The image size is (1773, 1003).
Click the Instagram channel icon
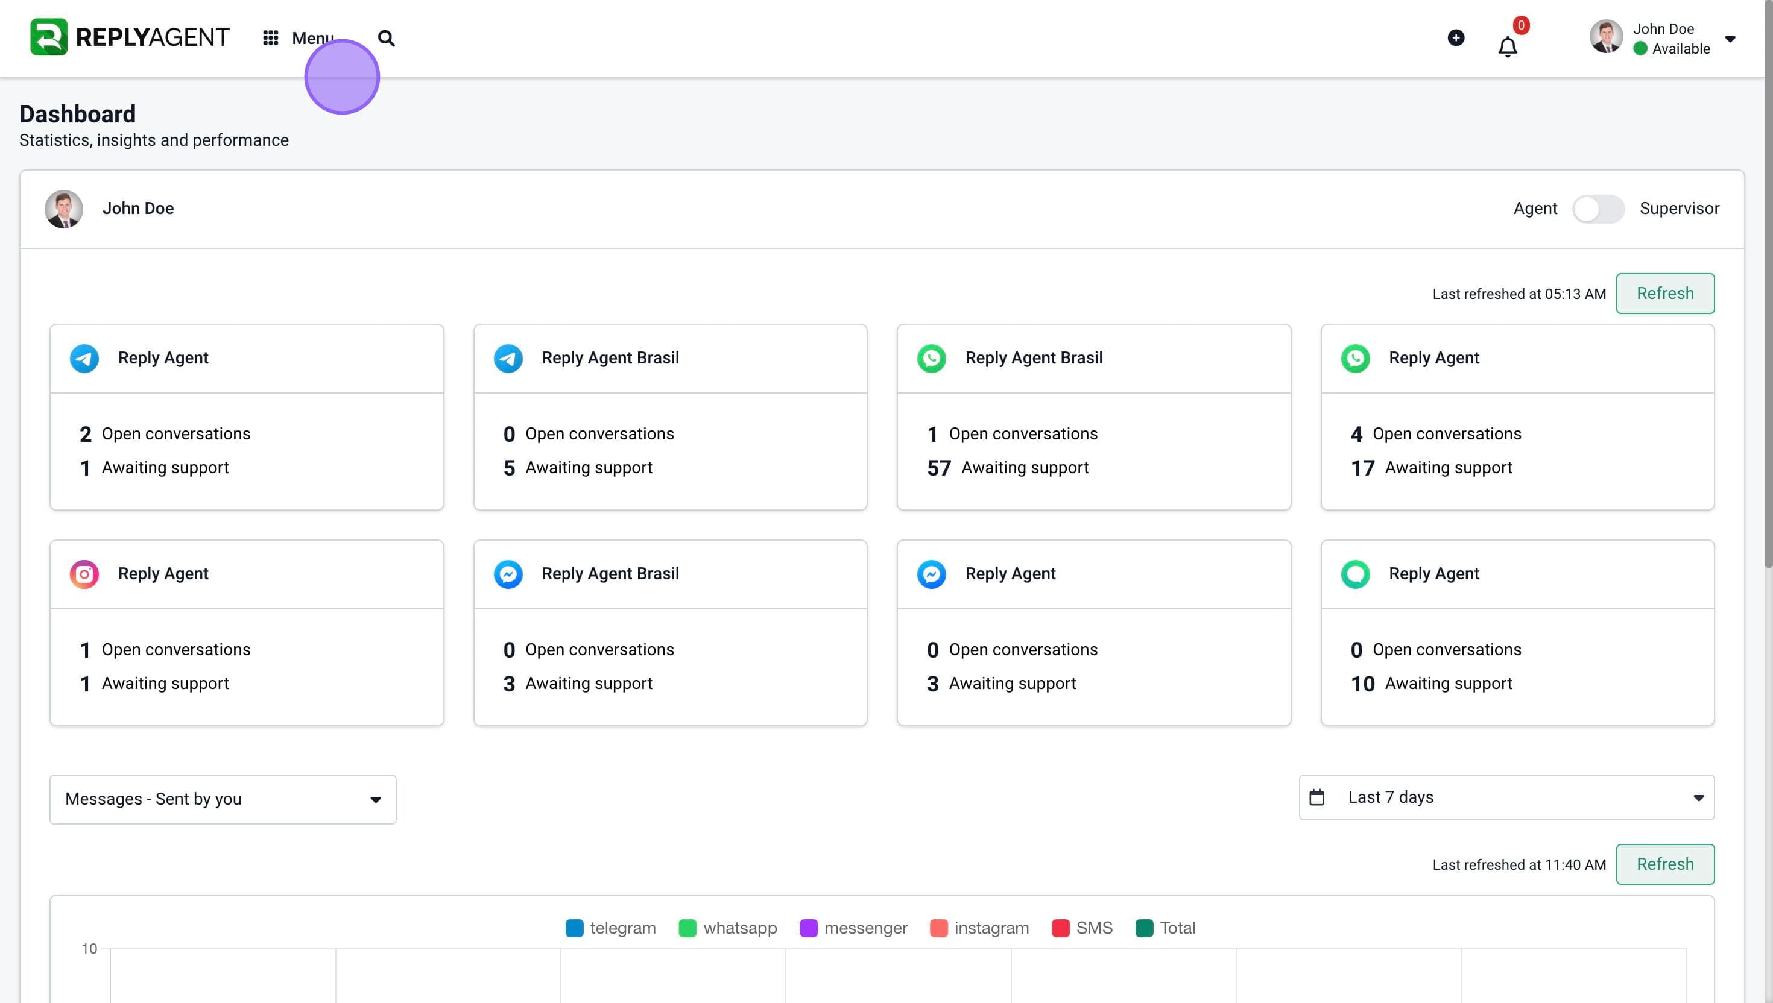(x=84, y=574)
